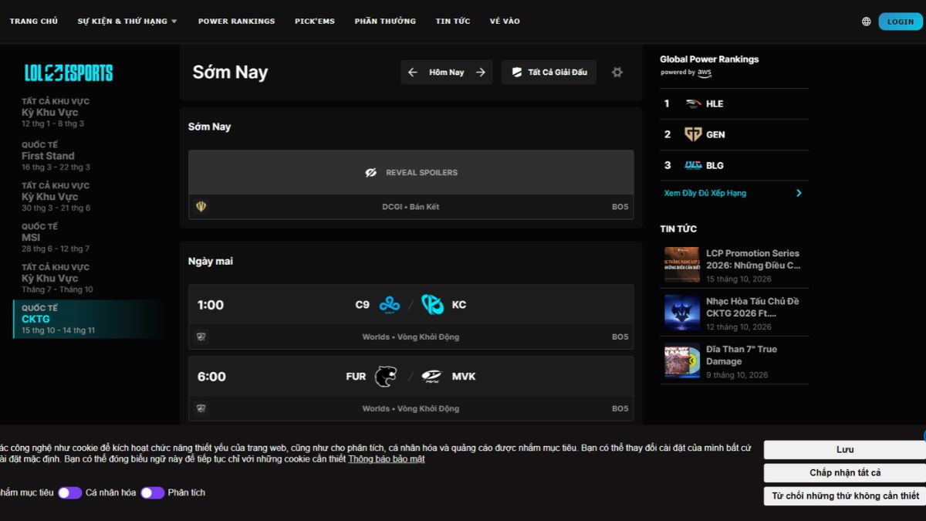
Task: Click the FUR team logo
Action: click(385, 377)
